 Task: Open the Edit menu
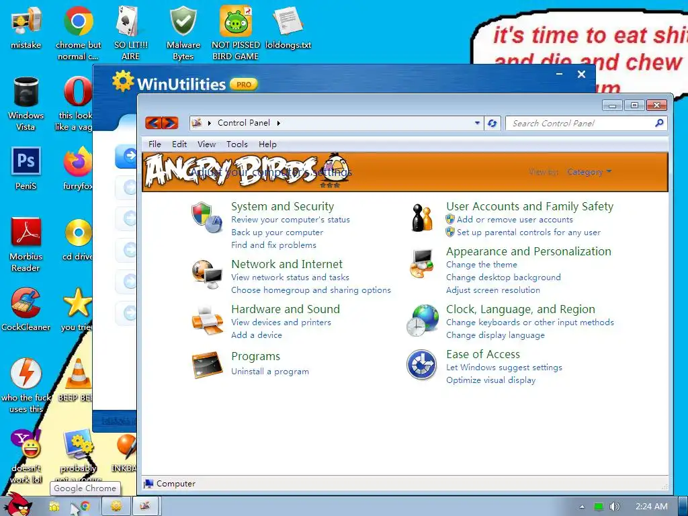click(x=179, y=144)
